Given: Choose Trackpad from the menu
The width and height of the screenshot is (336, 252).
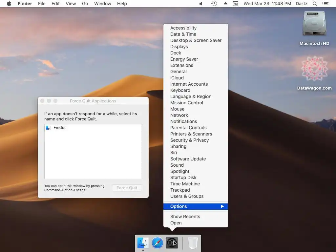Looking at the screenshot, I should coord(196,190).
